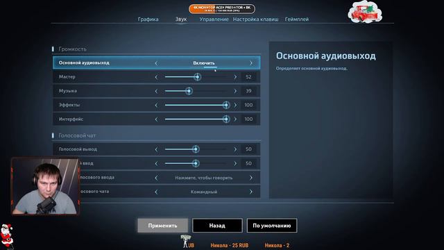Click the Никола - 2 donation text
This screenshot has width=444, height=250.
click(x=277, y=245)
